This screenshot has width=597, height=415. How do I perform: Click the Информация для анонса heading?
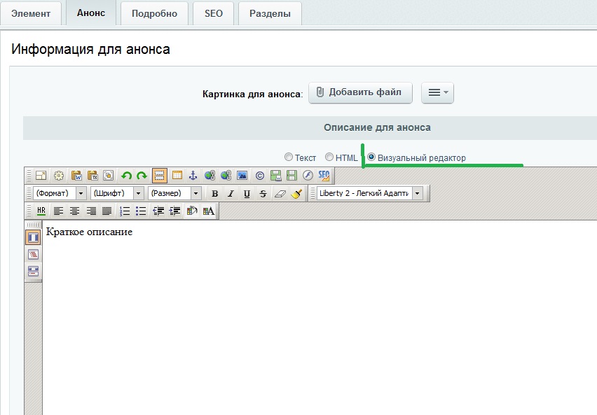(x=90, y=49)
